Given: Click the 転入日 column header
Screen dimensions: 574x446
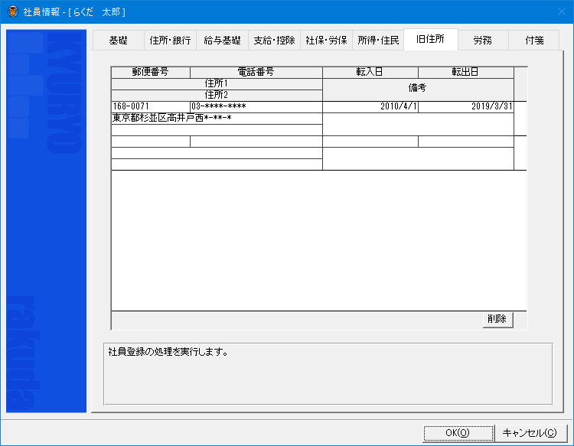Looking at the screenshot, I should pos(370,72).
